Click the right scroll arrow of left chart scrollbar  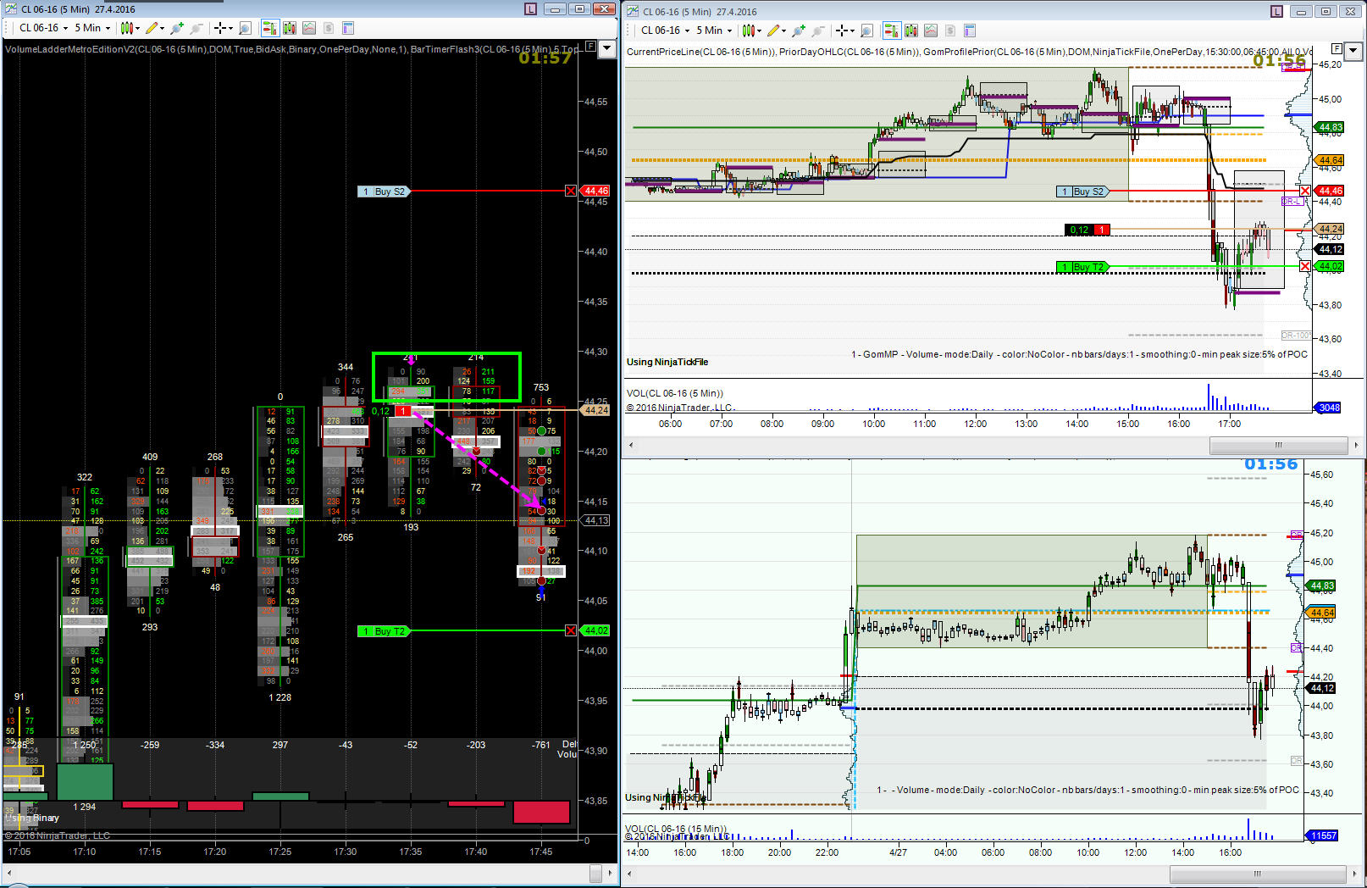610,872
